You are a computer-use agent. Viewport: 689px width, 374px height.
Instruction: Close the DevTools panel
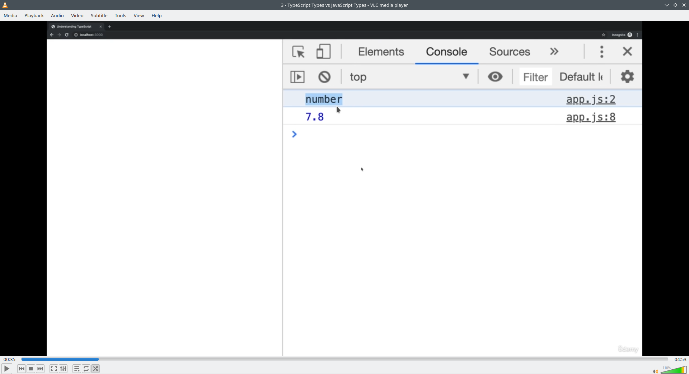tap(627, 51)
